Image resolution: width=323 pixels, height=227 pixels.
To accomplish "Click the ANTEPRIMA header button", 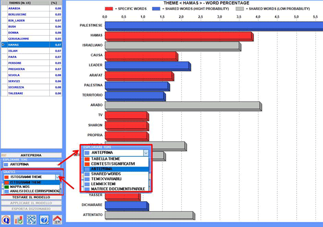I will [31, 155].
